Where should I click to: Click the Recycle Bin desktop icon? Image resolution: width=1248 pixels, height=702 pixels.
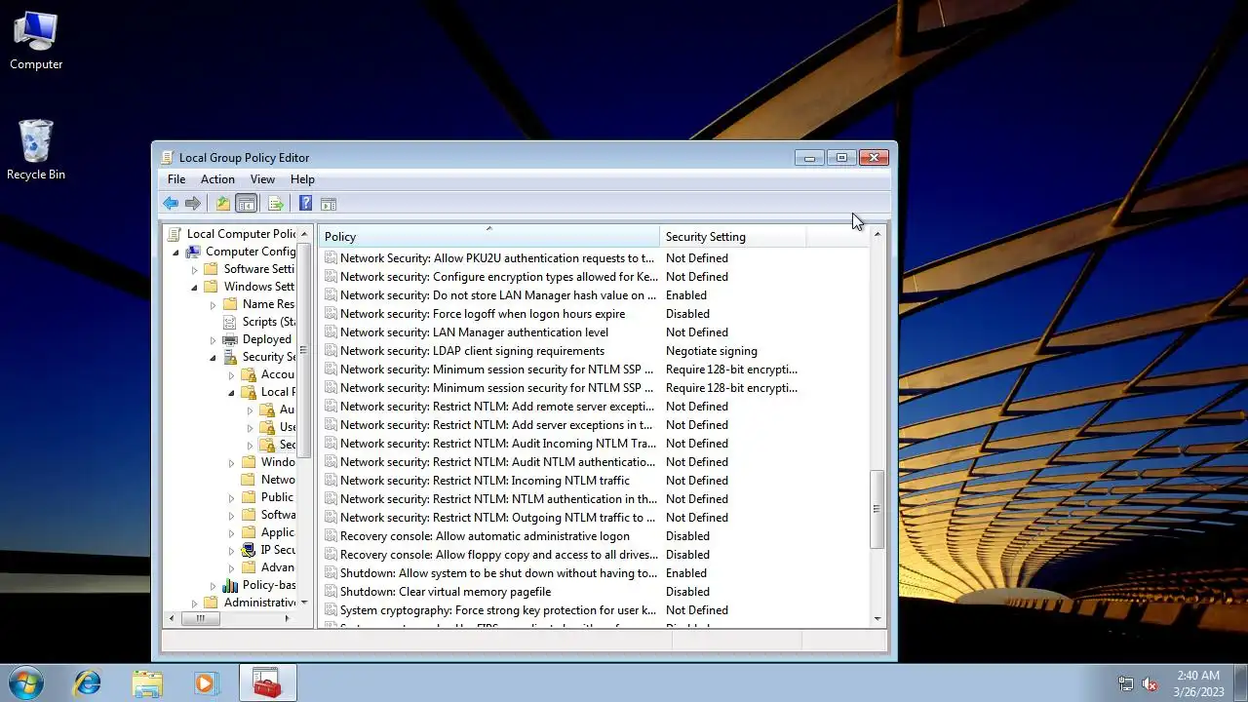coord(36,150)
